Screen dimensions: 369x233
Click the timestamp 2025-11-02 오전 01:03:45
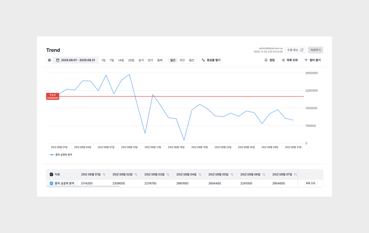(x=268, y=52)
